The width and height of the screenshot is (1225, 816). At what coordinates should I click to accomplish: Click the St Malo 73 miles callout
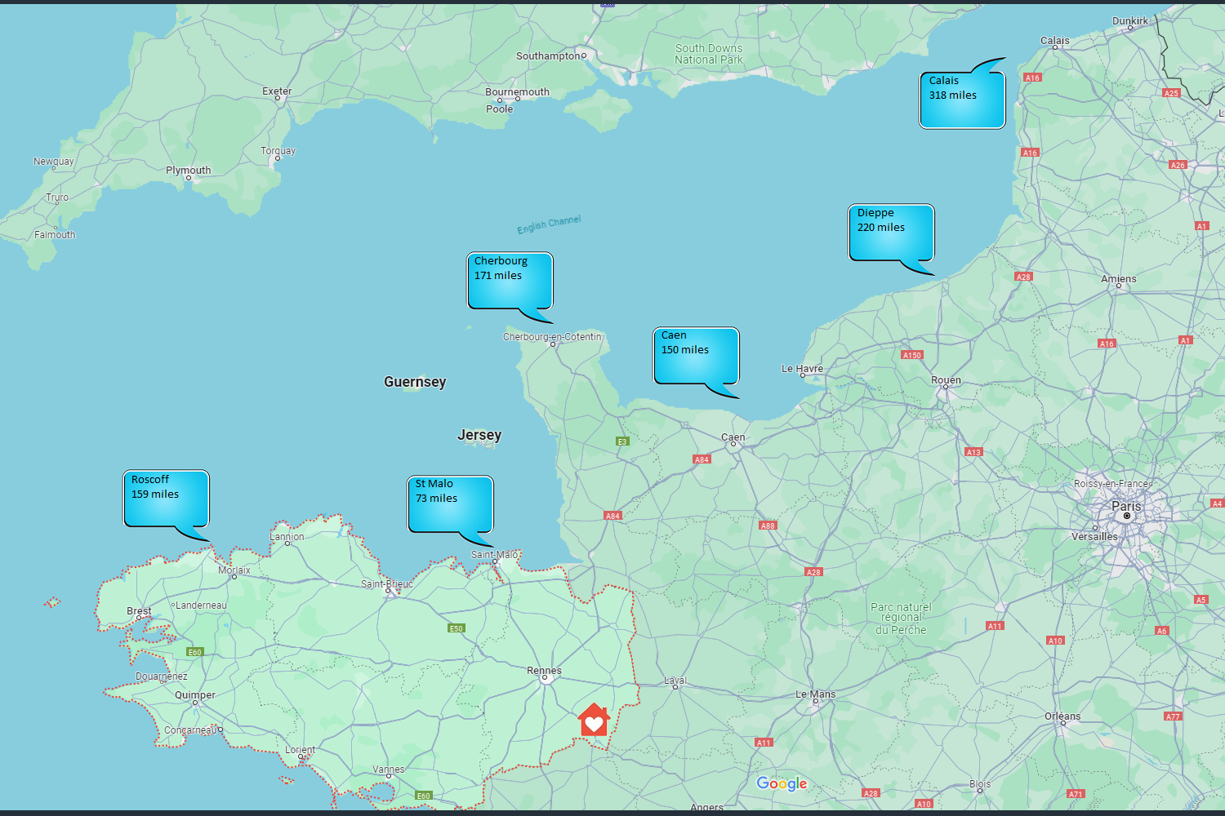(x=450, y=503)
